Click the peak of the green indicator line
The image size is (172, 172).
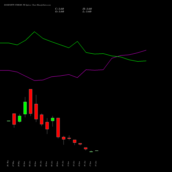(34, 32)
